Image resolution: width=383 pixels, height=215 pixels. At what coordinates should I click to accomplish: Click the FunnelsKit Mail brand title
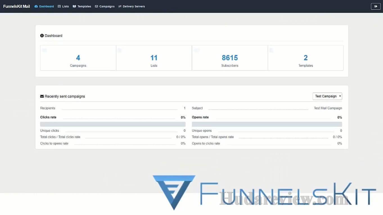pos(17,6)
